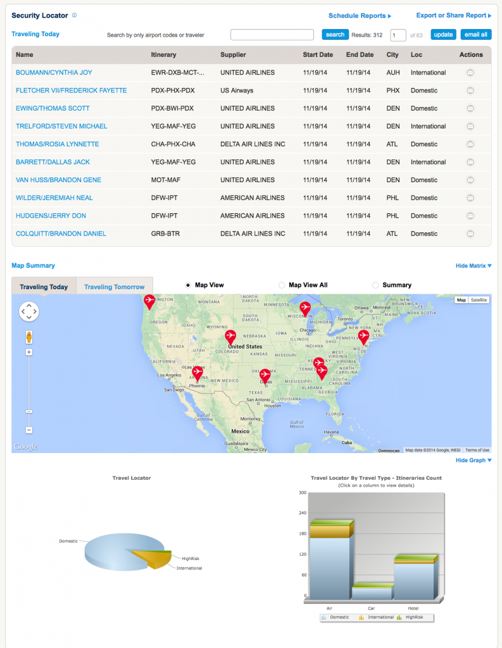Click the Hotel column in bar chart
The image size is (502, 648).
point(415,577)
